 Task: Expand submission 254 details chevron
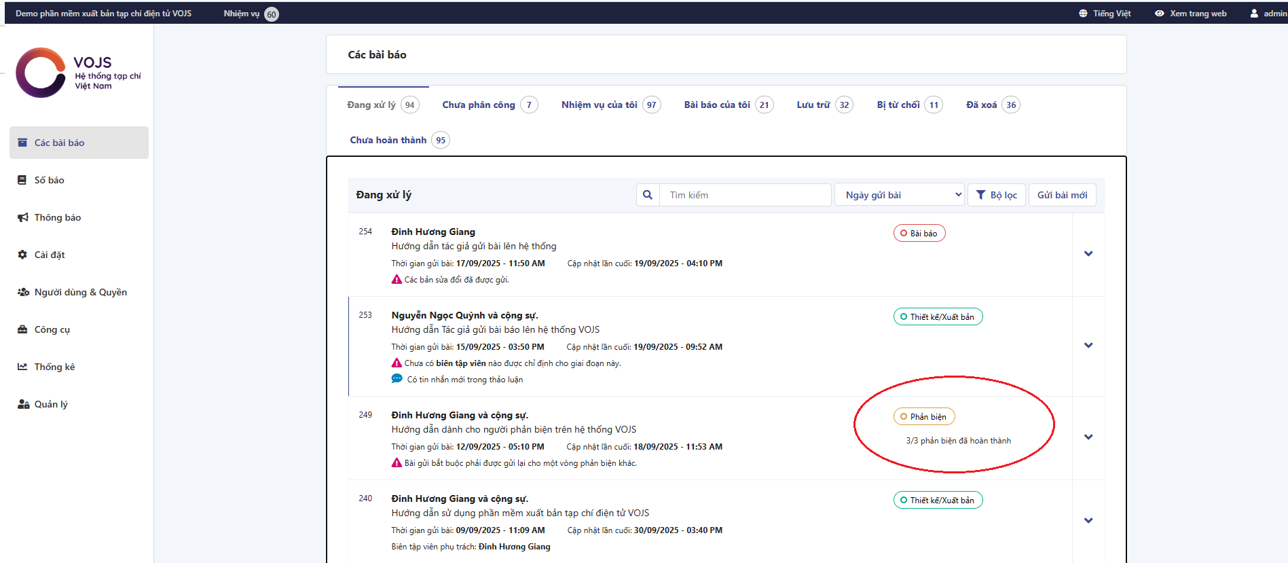click(1088, 254)
